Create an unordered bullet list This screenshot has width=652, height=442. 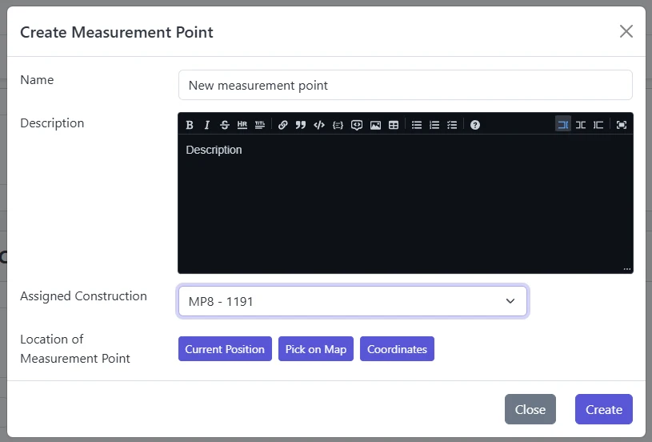[417, 125]
